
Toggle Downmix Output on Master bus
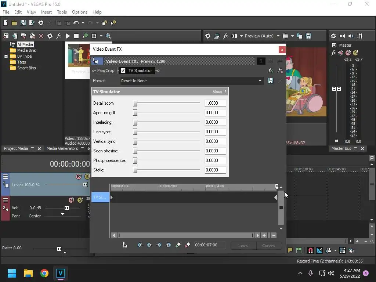coord(342,36)
